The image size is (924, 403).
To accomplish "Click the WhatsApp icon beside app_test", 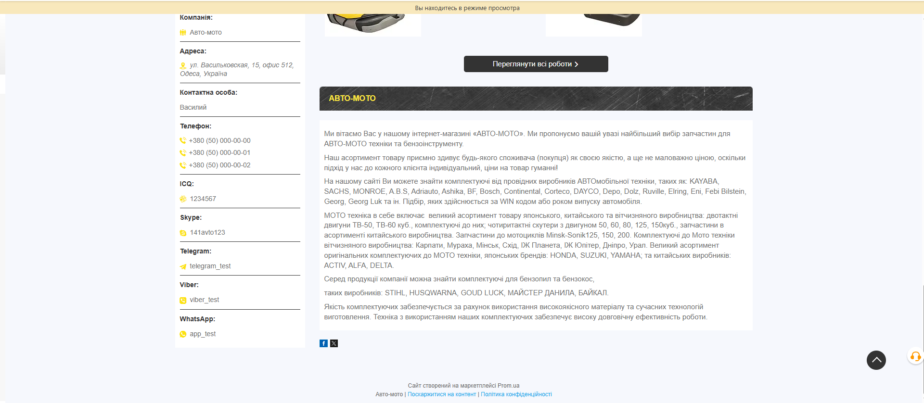I will click(x=183, y=334).
